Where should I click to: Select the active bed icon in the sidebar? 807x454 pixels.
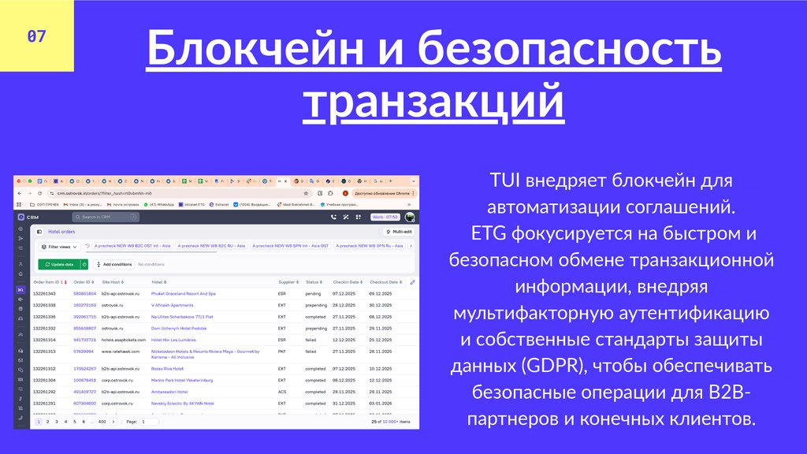coord(20,290)
